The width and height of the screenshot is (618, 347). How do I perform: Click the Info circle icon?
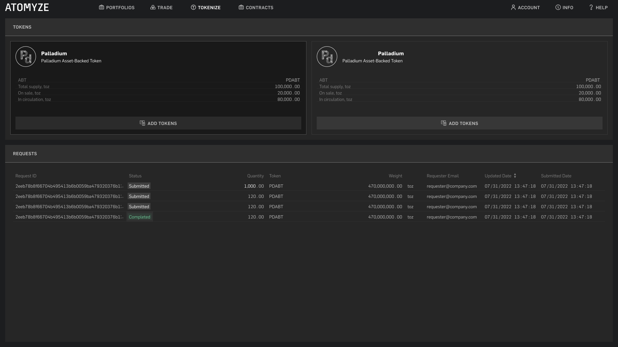click(x=558, y=7)
